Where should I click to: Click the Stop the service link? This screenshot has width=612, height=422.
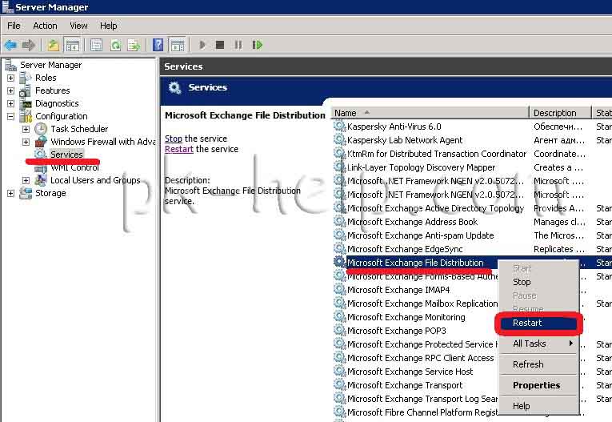pos(174,139)
